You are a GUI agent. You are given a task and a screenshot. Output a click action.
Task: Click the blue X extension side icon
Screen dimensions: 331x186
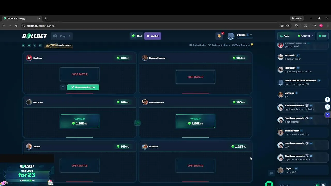click(x=327, y=115)
